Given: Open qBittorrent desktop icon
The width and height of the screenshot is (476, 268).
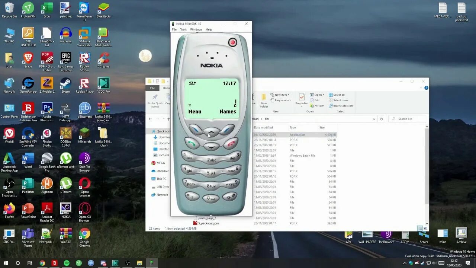Looking at the screenshot, I should 84,110.
